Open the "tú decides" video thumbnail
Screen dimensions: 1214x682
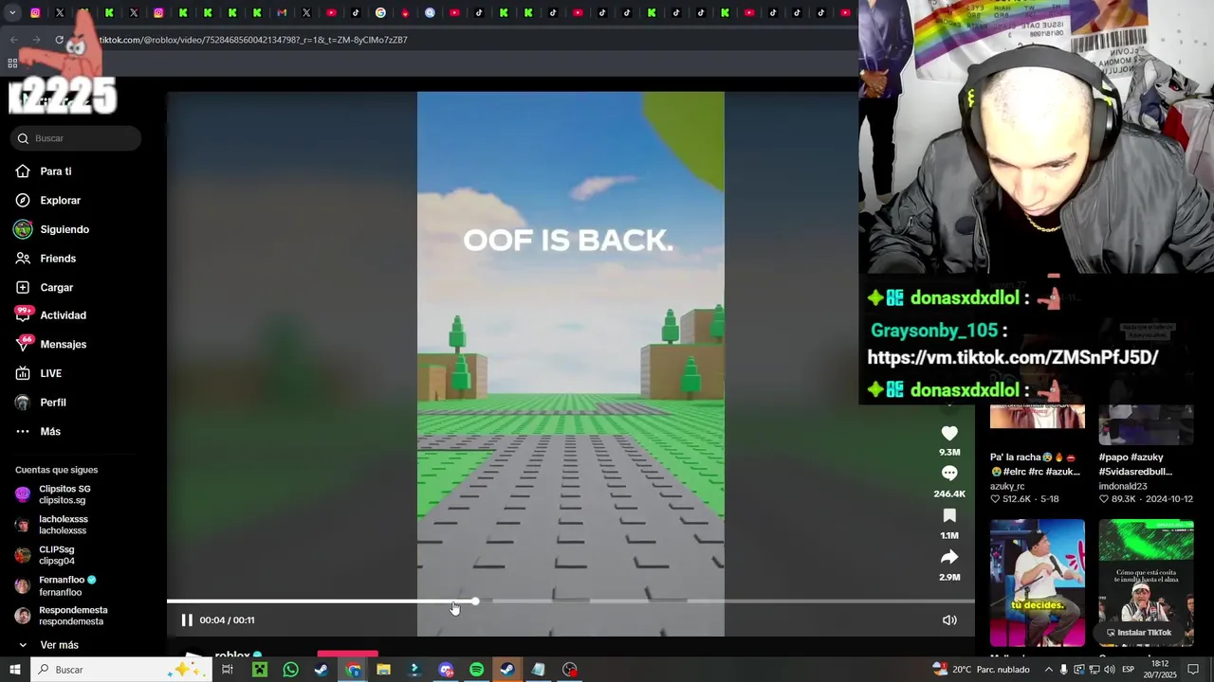tap(1038, 583)
